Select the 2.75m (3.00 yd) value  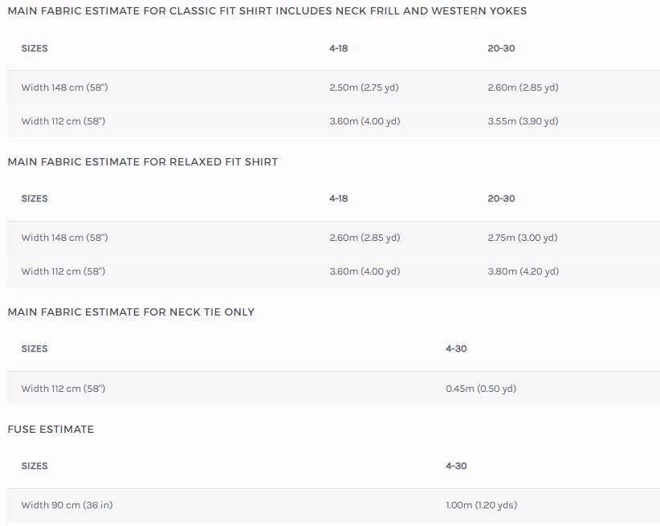click(522, 238)
